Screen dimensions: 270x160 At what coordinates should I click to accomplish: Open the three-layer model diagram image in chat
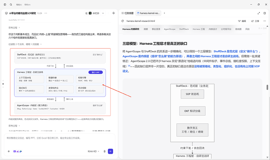click(60, 82)
